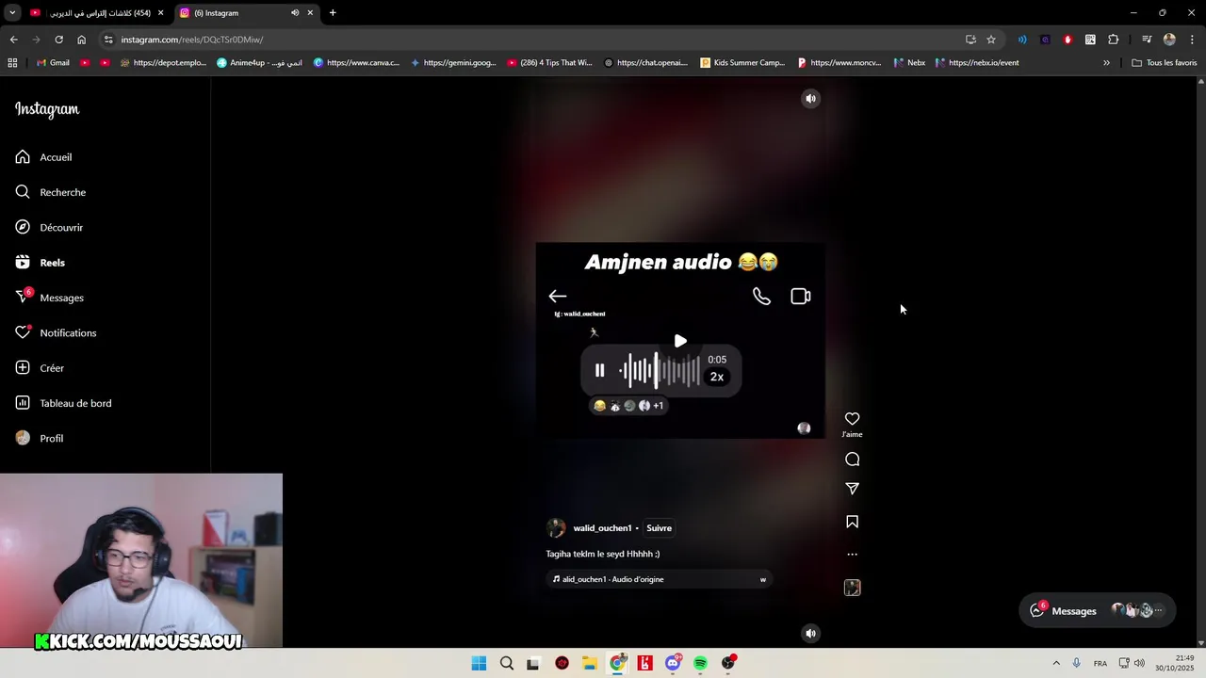Open Windows Start menu

pos(479,664)
